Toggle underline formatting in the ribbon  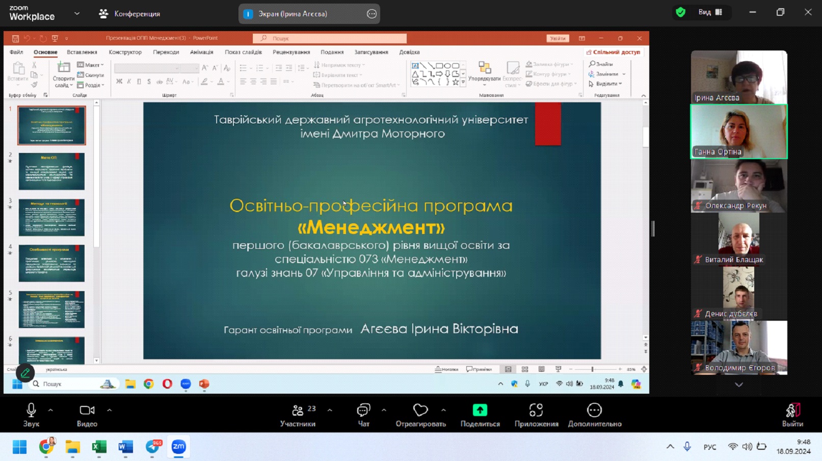coord(139,82)
